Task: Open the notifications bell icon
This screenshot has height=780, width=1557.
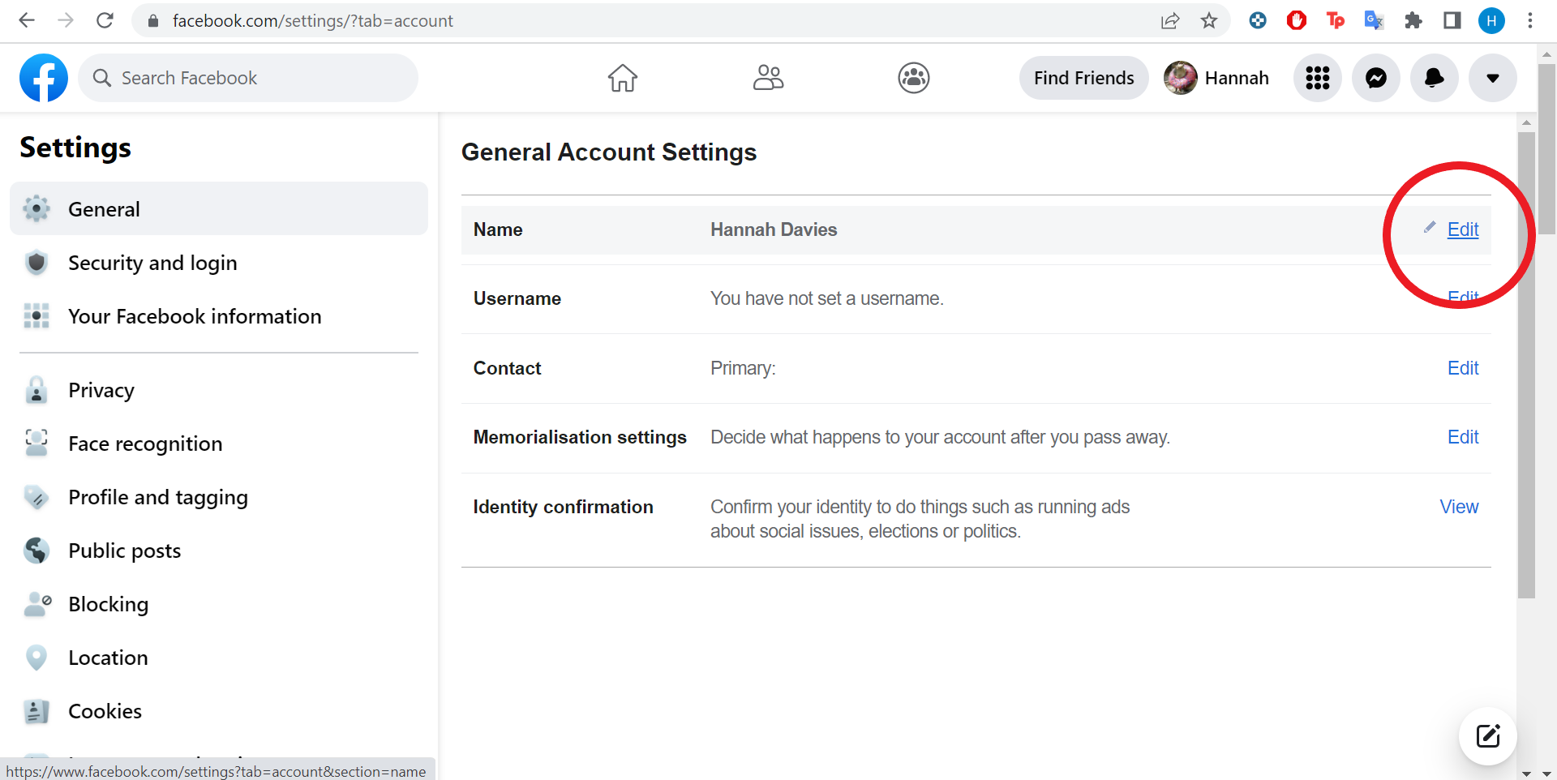Action: click(1435, 78)
